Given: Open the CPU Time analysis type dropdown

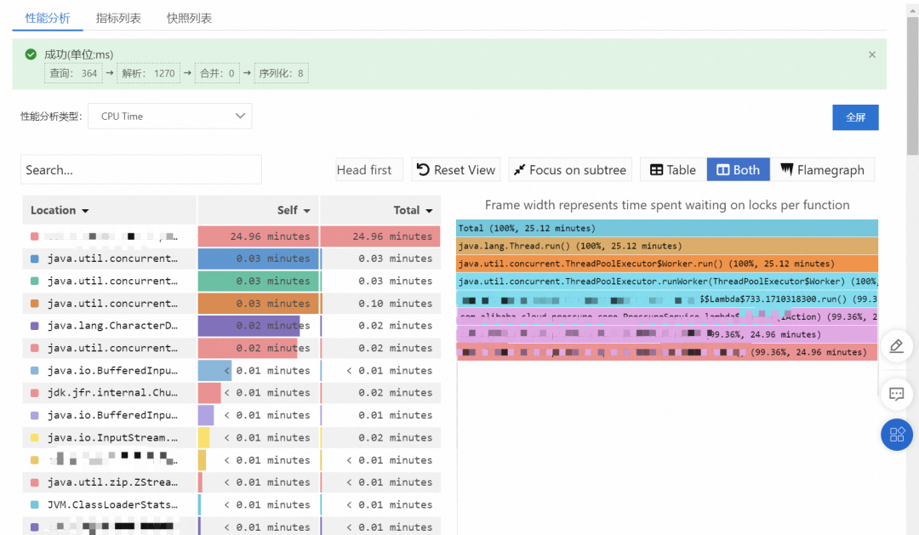Looking at the screenshot, I should tap(170, 116).
